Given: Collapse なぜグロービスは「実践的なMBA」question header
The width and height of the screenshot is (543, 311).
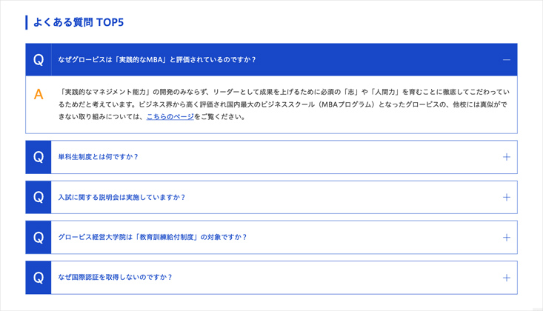Looking at the screenshot, I should pos(271,59).
